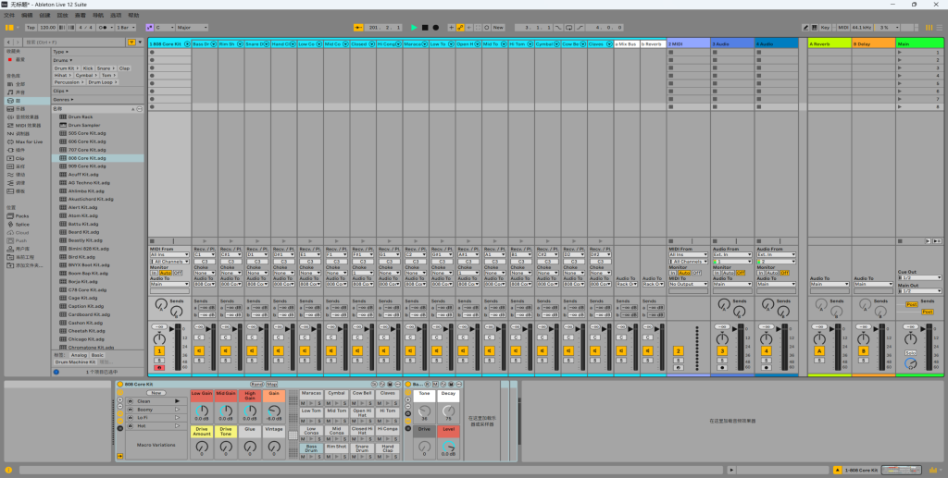Click the Stop button in transport
The image size is (948, 478).
[x=424, y=28]
